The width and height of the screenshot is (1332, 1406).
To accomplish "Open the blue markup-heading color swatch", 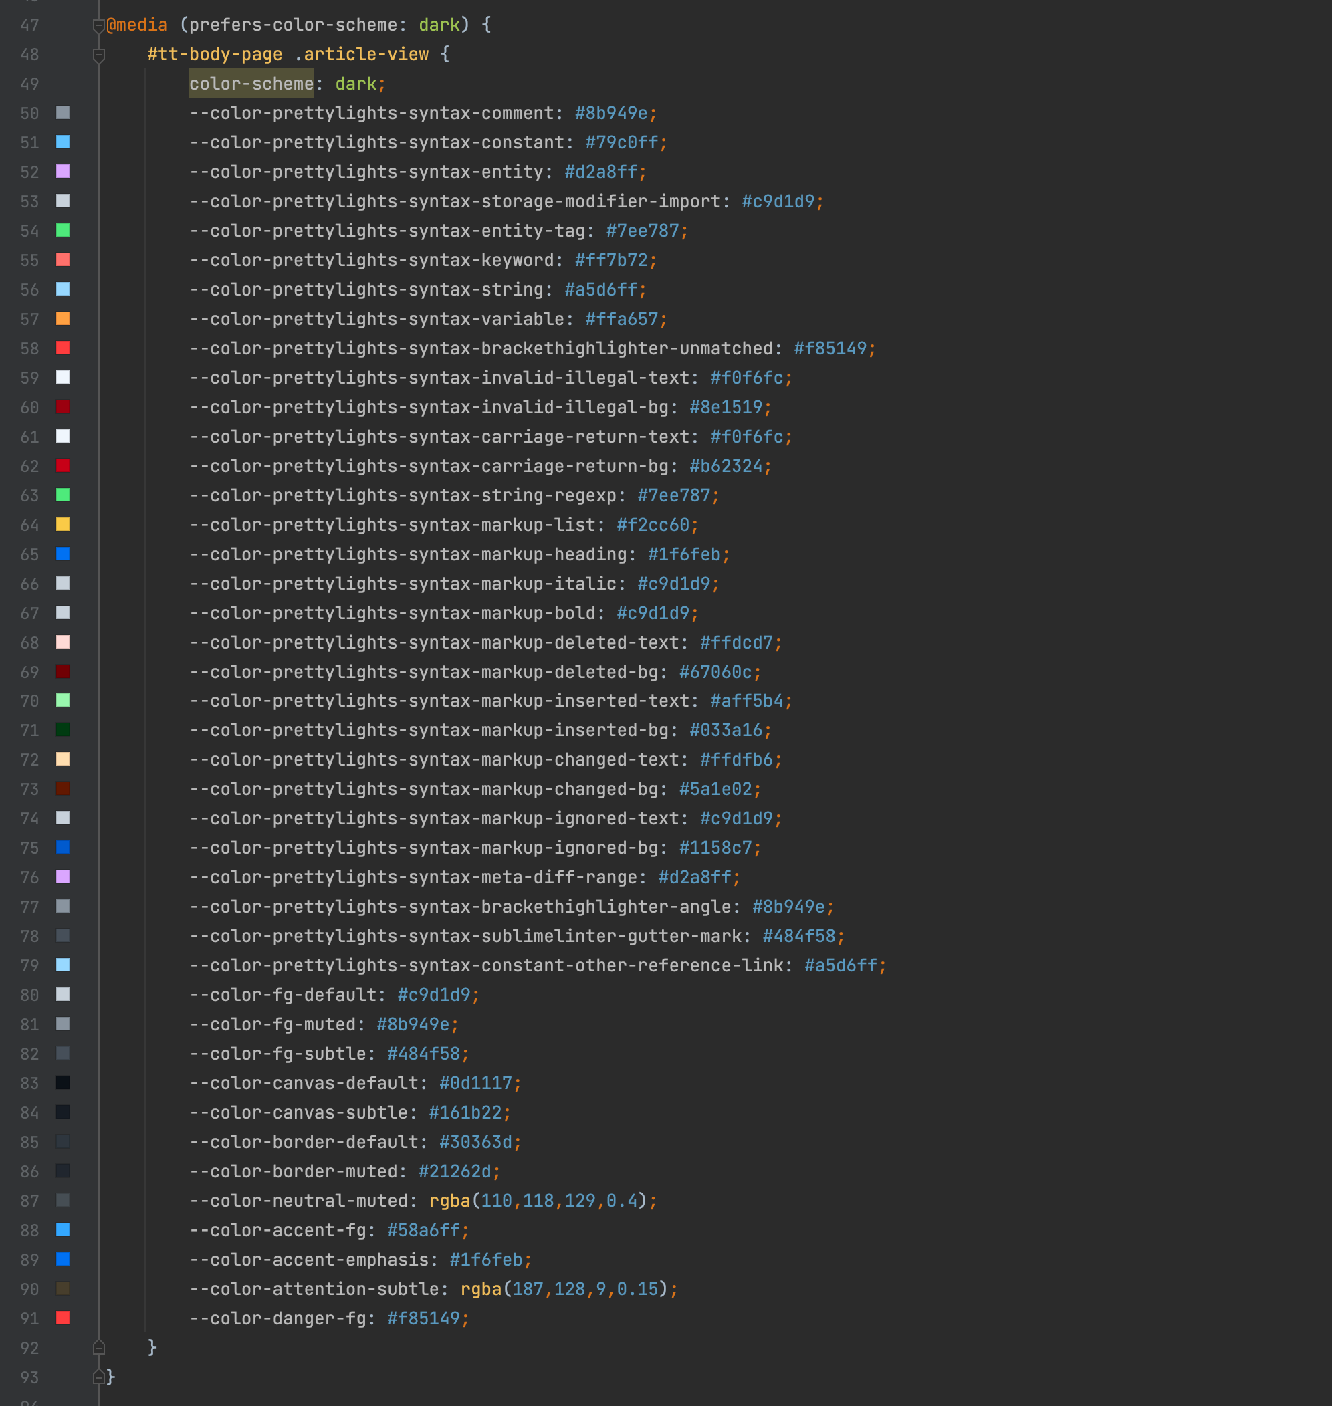I will click(x=62, y=554).
